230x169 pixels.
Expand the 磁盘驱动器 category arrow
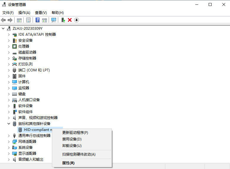click(x=9, y=52)
